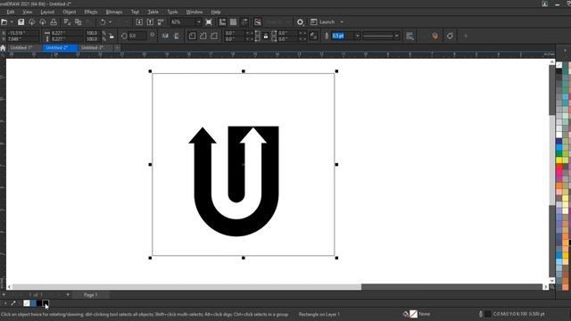Select Chamfered corner type
The image size is (571, 321).
coord(214,36)
